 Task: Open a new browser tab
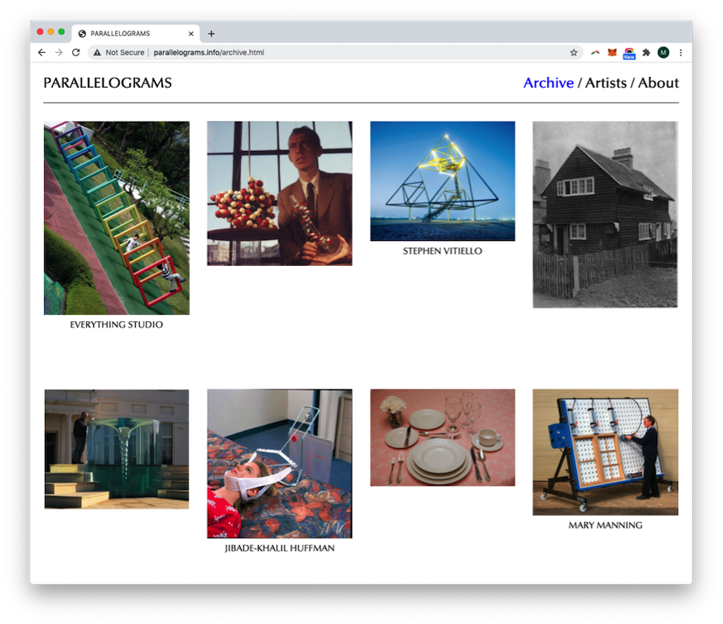click(x=211, y=34)
